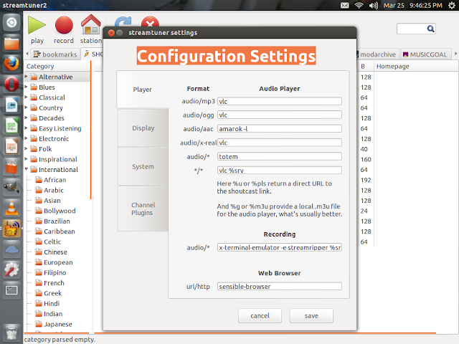459x344 pixels.
Task: Select streamtuner2 radio icon in launcher
Action: [x=11, y=229]
